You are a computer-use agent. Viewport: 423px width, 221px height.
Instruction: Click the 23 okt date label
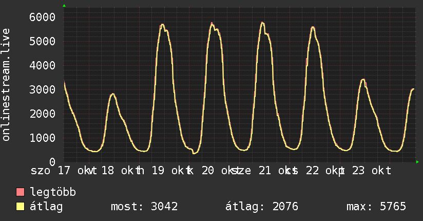[372, 171]
